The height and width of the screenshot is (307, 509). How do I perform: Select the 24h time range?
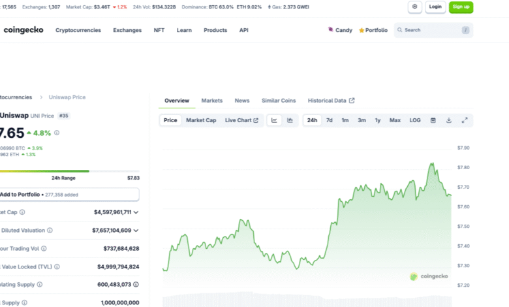pos(313,120)
